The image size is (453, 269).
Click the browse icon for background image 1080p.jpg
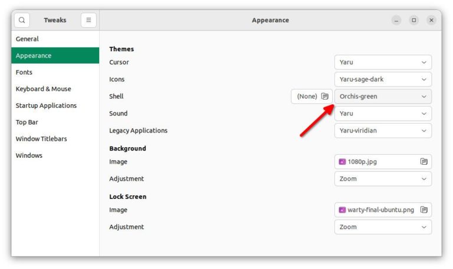click(x=424, y=162)
